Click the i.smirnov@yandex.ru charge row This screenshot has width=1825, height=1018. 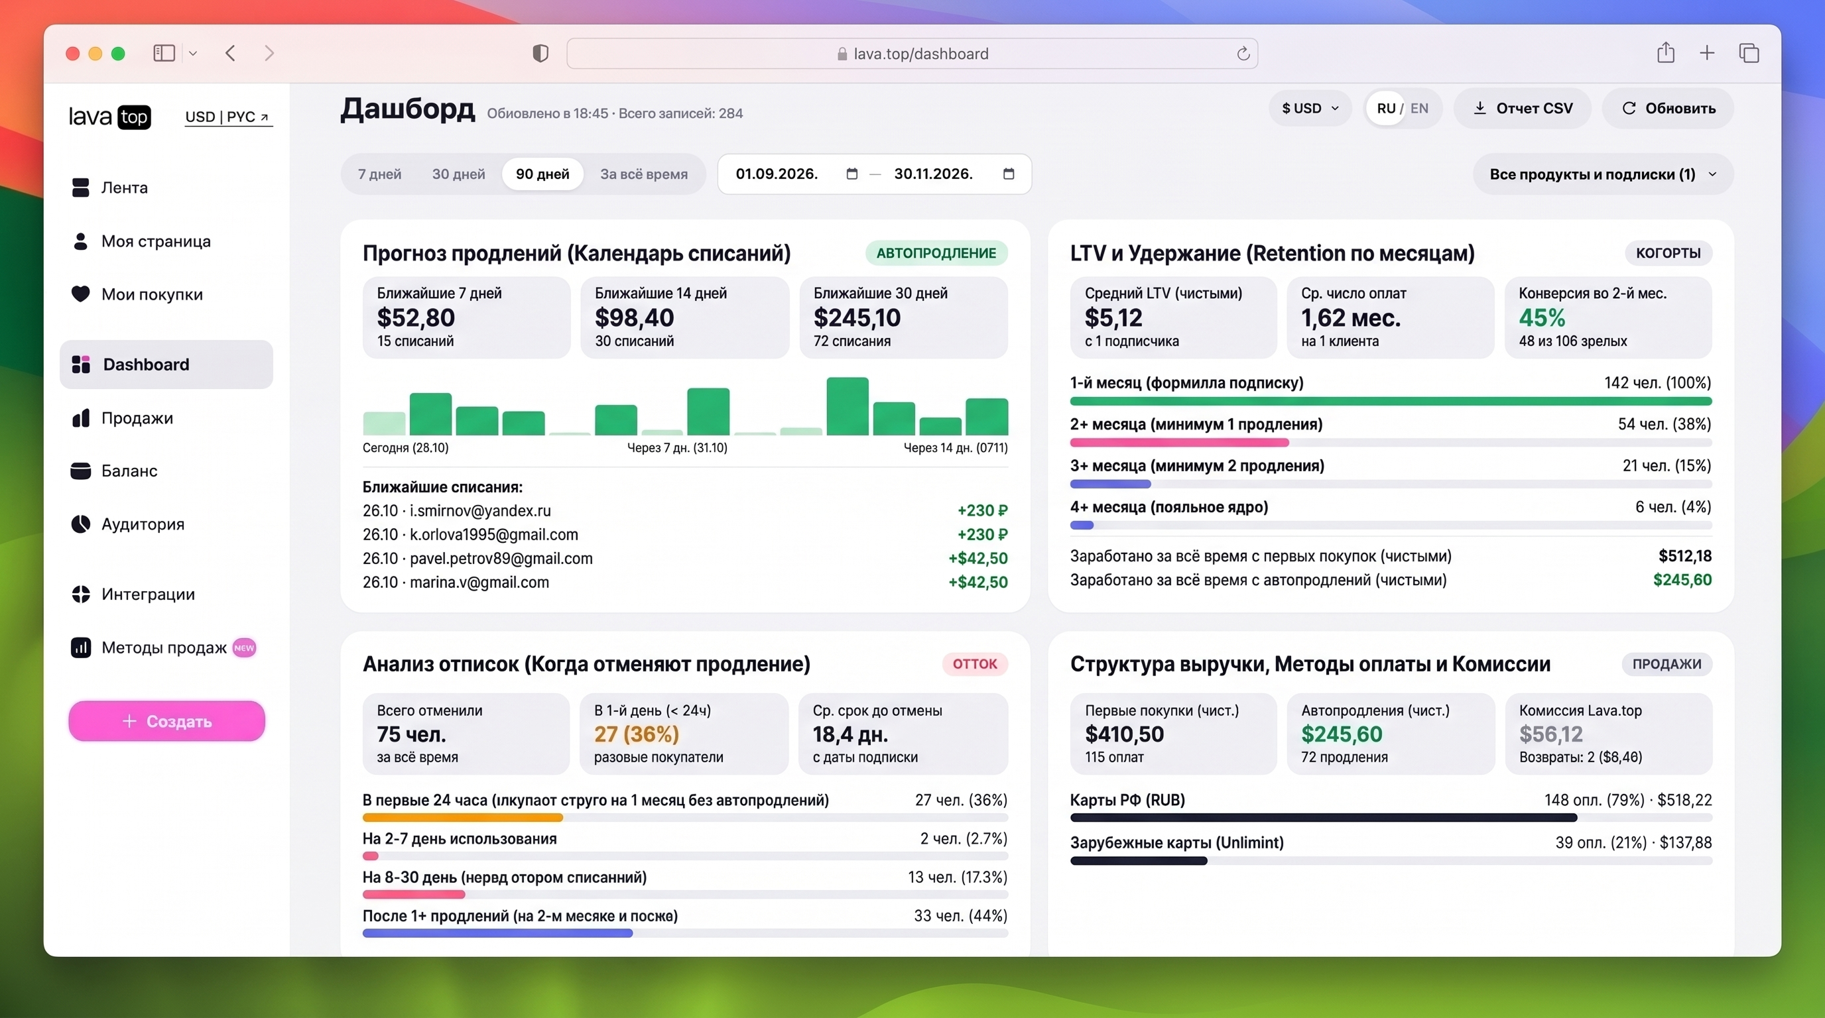685,511
